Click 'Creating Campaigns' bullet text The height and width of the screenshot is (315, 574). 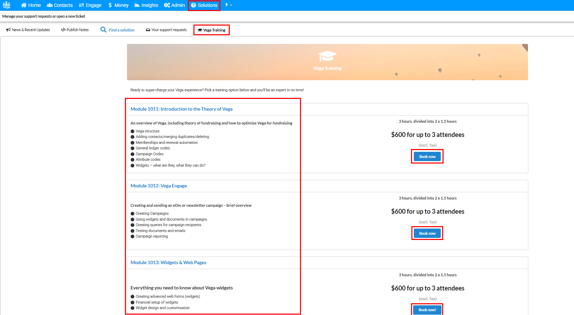click(x=152, y=213)
